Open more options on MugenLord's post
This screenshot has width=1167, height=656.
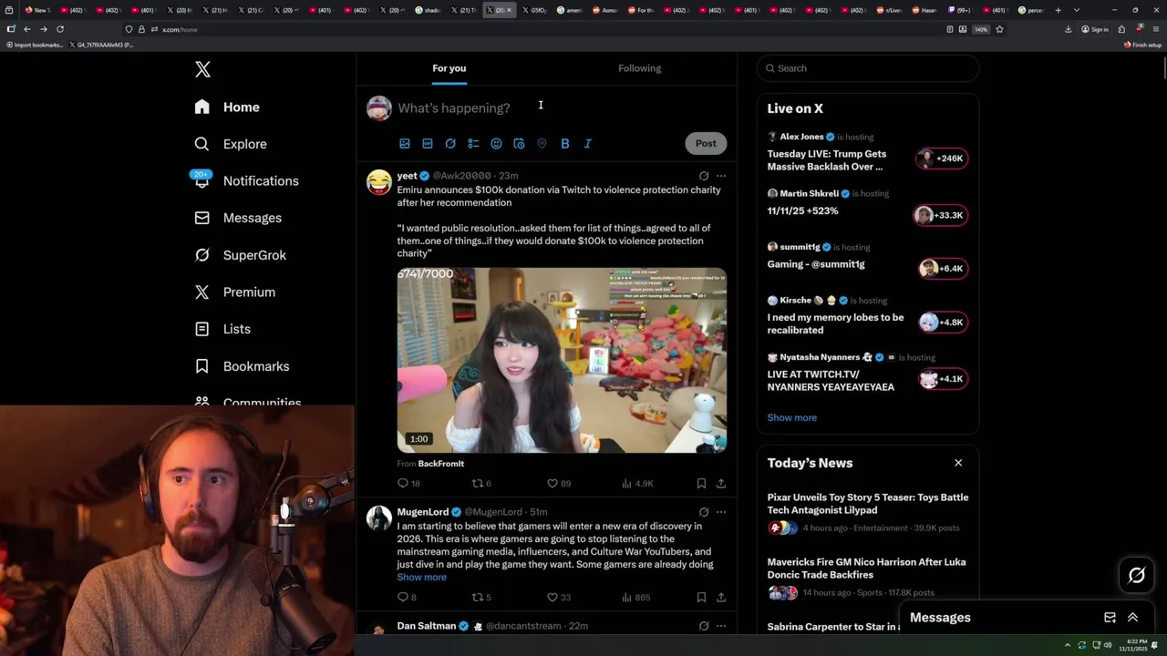pyautogui.click(x=721, y=512)
